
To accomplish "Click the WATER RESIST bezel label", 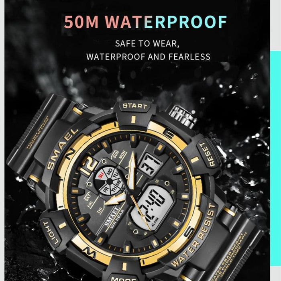I will (194, 235).
